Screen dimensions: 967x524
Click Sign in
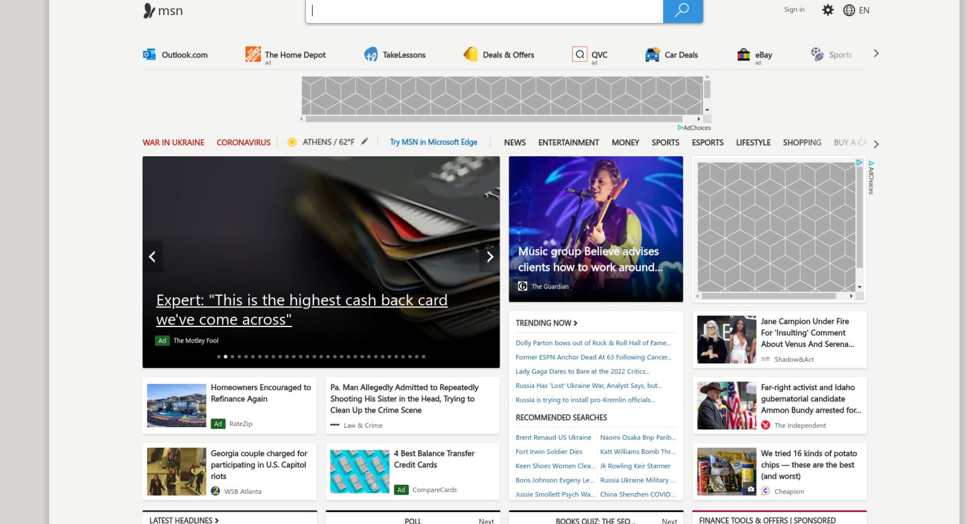[794, 10]
